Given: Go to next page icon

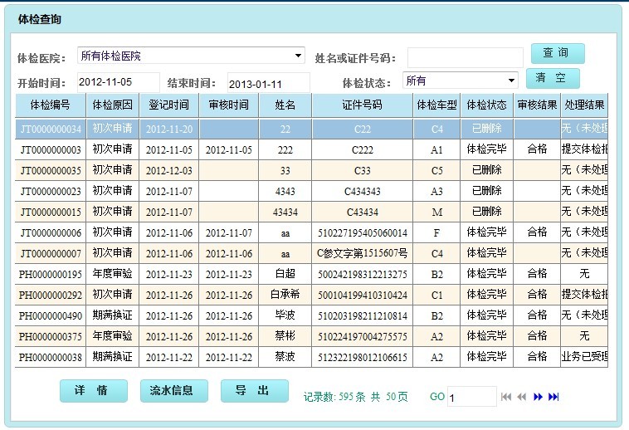Looking at the screenshot, I should [538, 397].
